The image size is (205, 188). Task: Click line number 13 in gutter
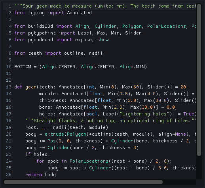click(x=9, y=87)
